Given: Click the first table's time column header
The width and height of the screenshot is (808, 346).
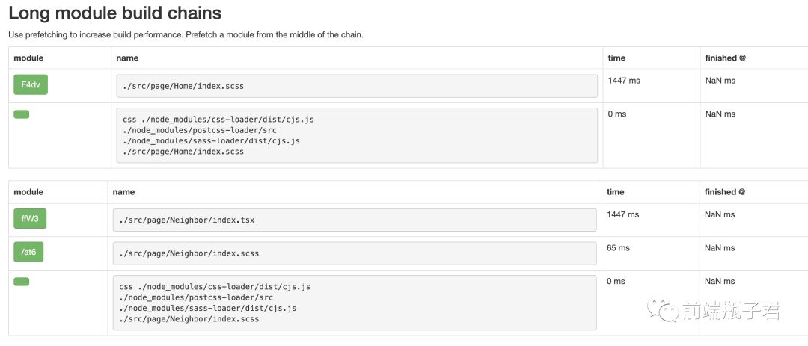Looking at the screenshot, I should click(x=616, y=58).
